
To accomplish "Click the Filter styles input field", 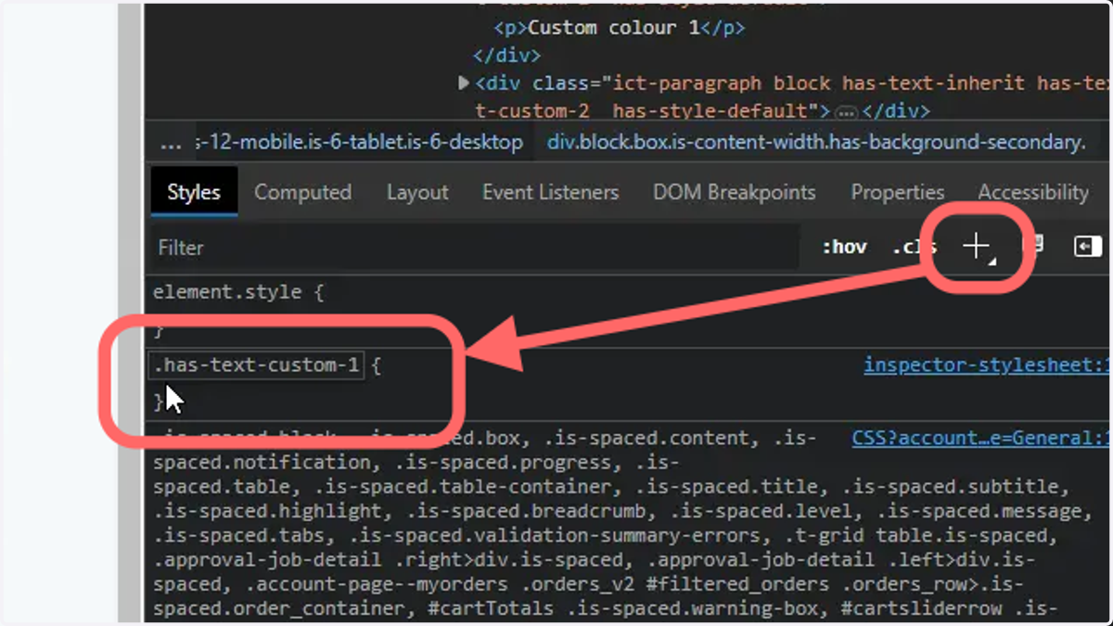I will point(475,248).
